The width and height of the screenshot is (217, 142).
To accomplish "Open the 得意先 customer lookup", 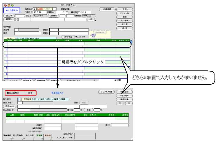I will tap(9, 19).
